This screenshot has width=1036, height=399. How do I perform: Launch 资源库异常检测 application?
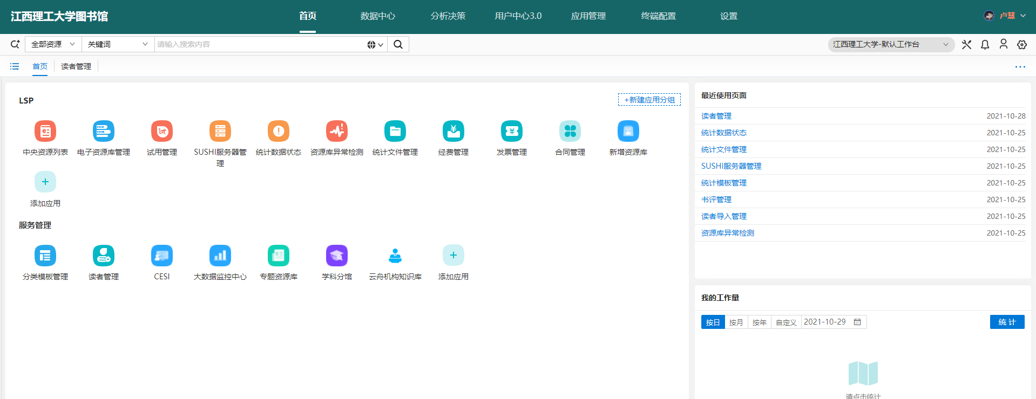336,131
